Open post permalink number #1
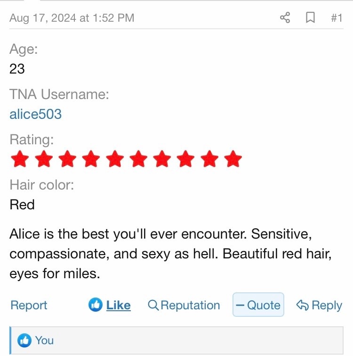353x356 pixels. 336,18
